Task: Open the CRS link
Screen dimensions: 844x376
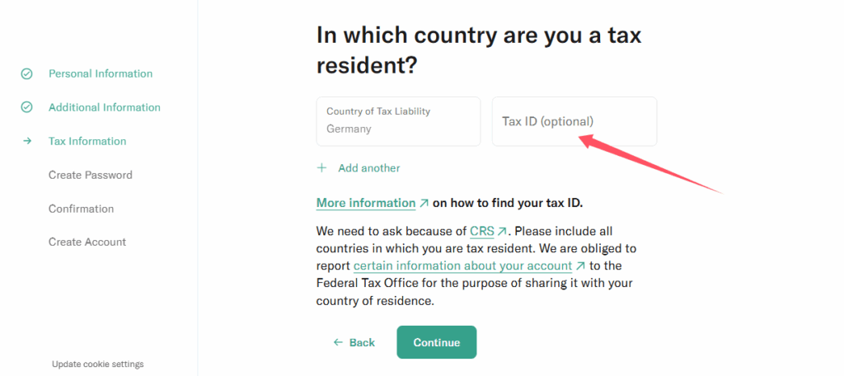Action: tap(481, 232)
